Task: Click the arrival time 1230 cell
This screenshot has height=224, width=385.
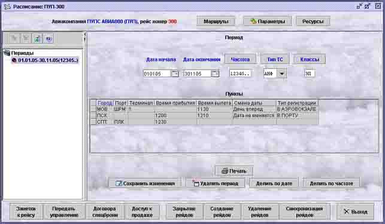Action: click(x=175, y=122)
